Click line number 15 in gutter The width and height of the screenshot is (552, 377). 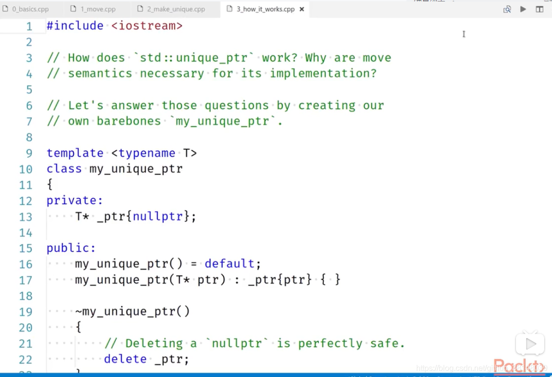[26, 249]
